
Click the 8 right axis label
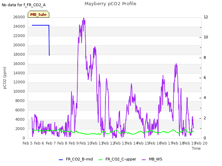coord(205,57)
